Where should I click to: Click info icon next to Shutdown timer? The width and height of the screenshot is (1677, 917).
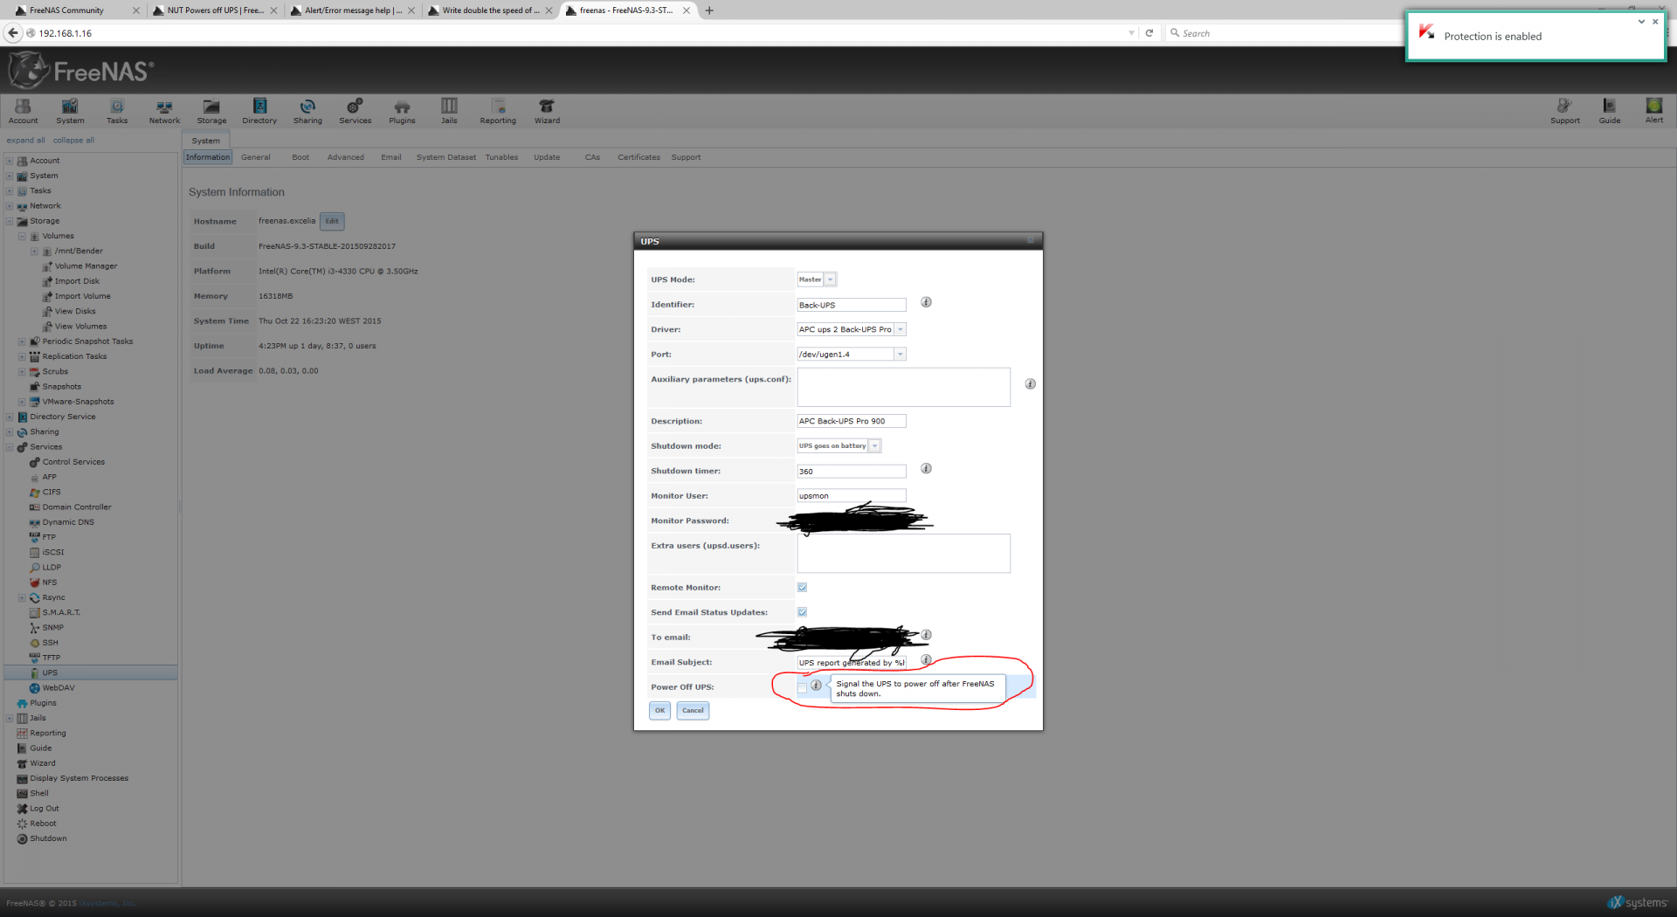tap(926, 469)
